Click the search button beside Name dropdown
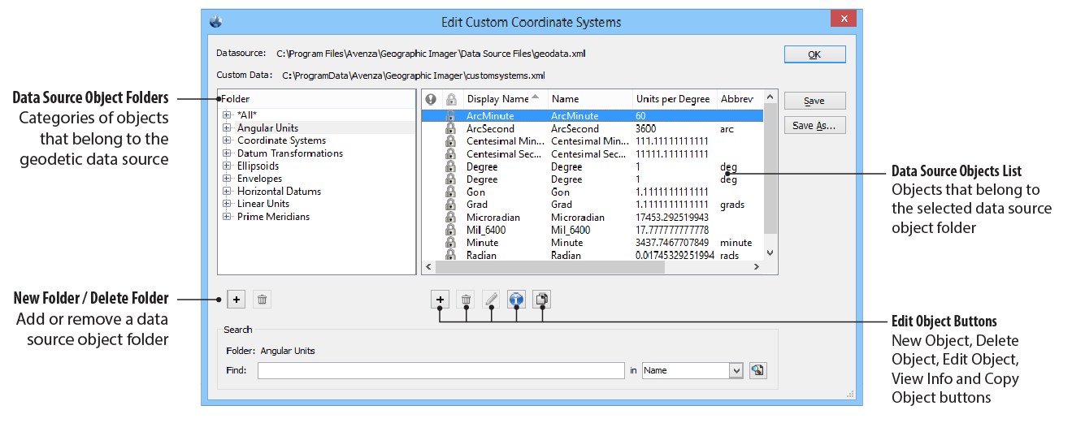1072x423 pixels. click(x=757, y=370)
